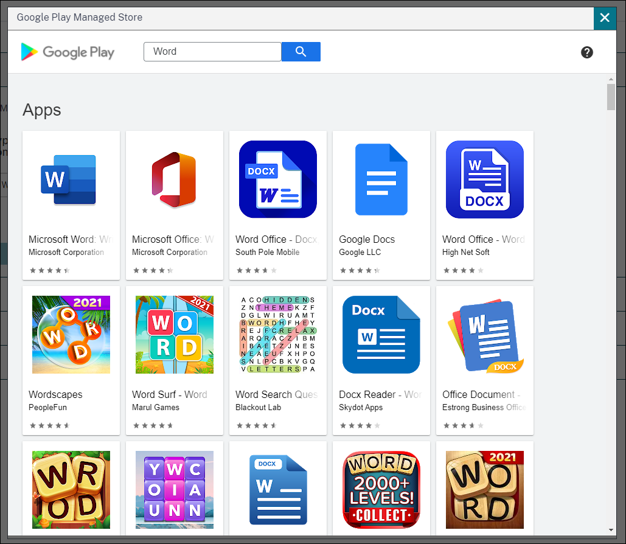Close the Google Play Managed Store dialog
Screen dimensions: 626x544
click(x=605, y=18)
